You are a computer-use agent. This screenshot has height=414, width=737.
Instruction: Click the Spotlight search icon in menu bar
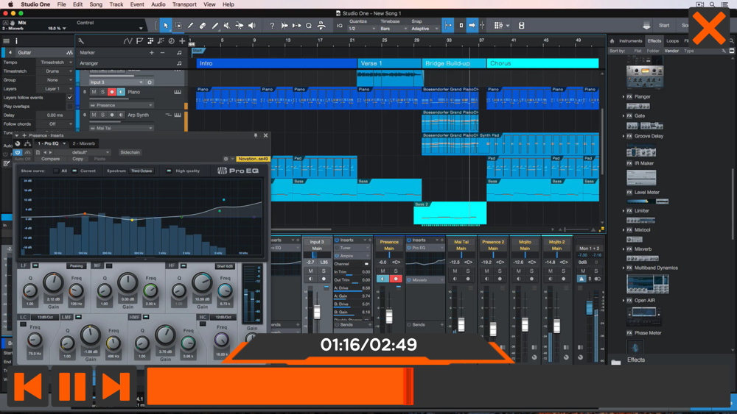click(712, 4)
